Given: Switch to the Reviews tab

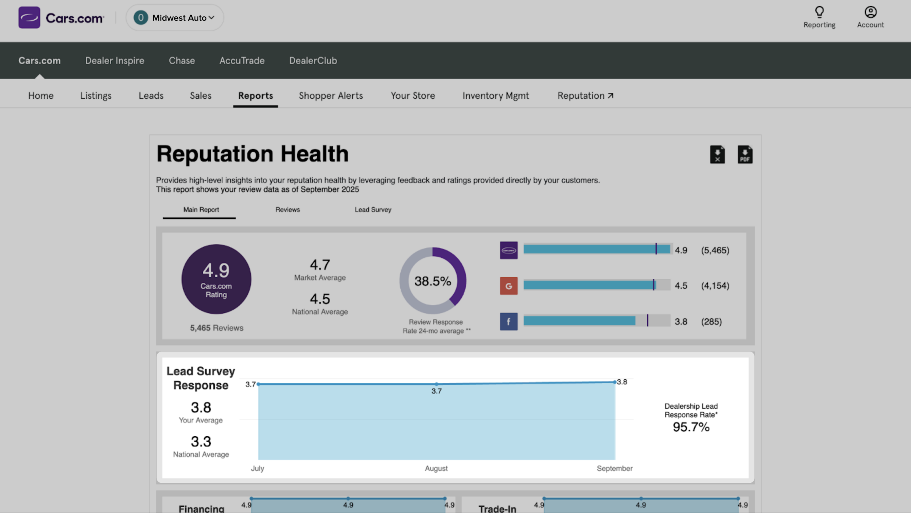Looking at the screenshot, I should click(288, 210).
